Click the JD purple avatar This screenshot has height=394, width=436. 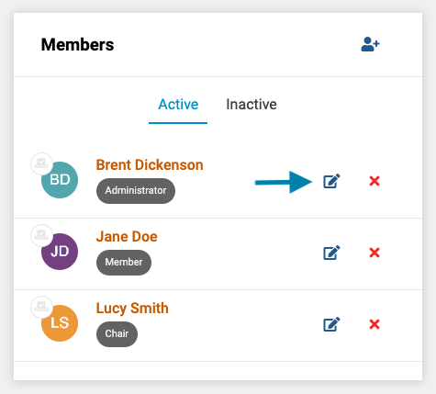pyautogui.click(x=60, y=252)
